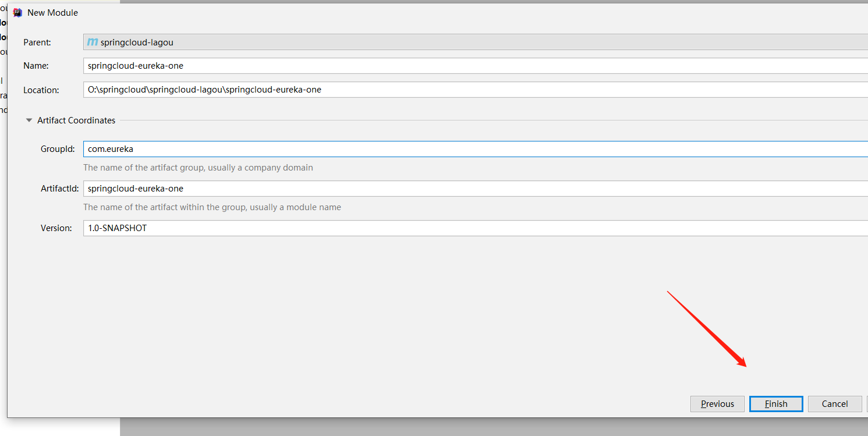Click the Location: label
The height and width of the screenshot is (436, 868).
coord(41,90)
